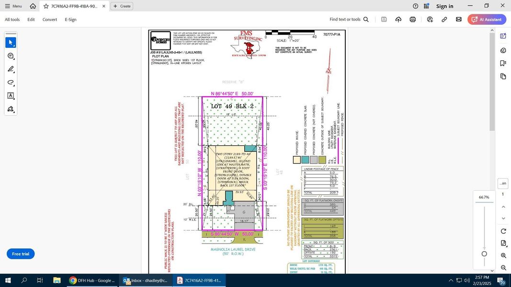511x287 pixels.
Task: Choose the add comment tool
Action: (11, 56)
